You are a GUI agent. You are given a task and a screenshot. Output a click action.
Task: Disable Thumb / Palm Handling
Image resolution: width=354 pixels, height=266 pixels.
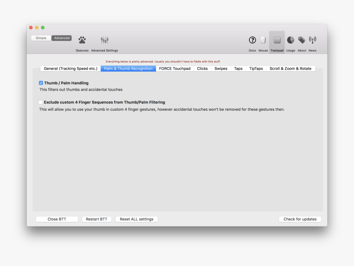41,83
